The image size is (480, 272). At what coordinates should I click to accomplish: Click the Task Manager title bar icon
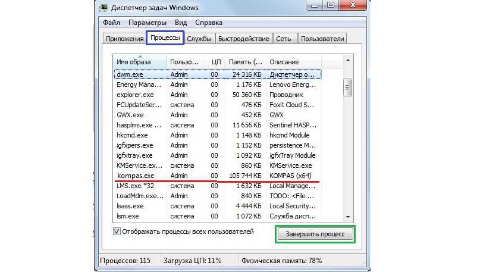coord(105,8)
